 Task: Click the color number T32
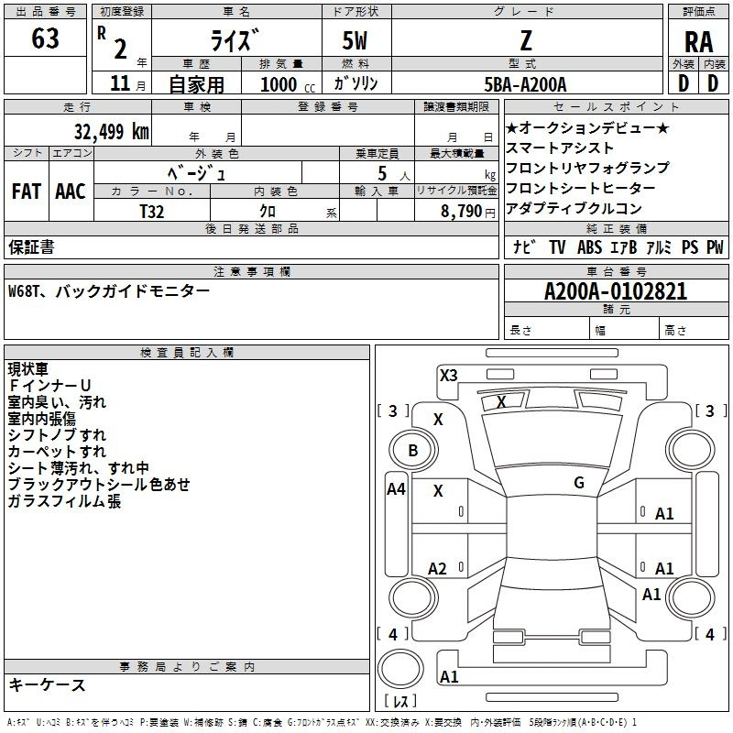click(x=152, y=211)
